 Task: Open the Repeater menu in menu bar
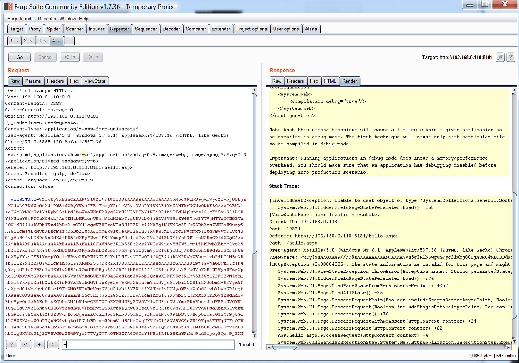(x=47, y=19)
